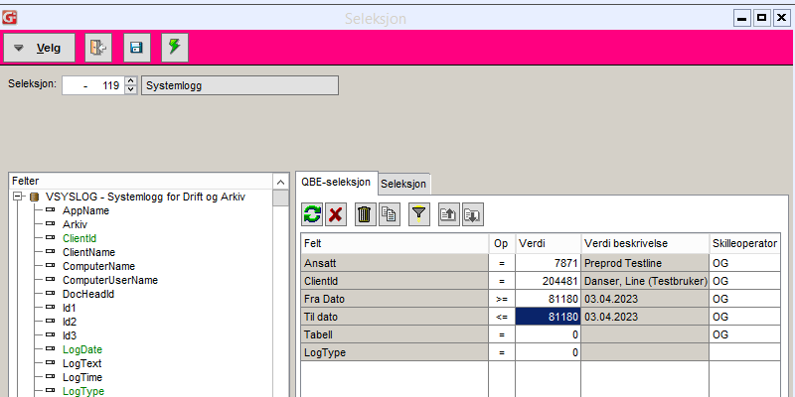Viewport: 795px width, 397px height.
Task: Click the >= operator in Fra Dato row
Action: pos(502,299)
